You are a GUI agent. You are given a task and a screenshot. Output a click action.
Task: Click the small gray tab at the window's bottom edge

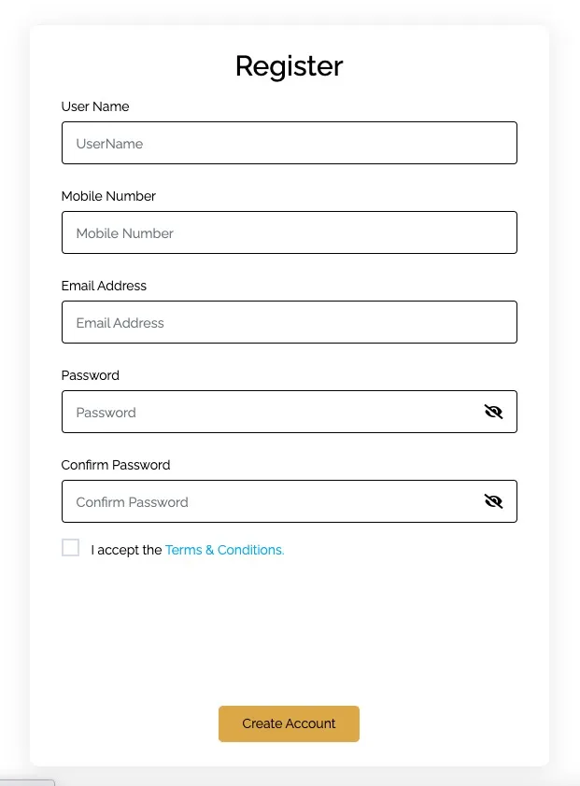(x=27, y=782)
